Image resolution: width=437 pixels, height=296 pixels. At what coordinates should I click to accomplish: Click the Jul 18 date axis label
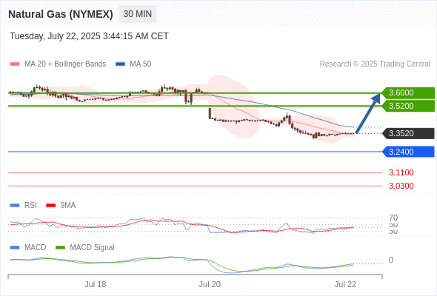96,284
